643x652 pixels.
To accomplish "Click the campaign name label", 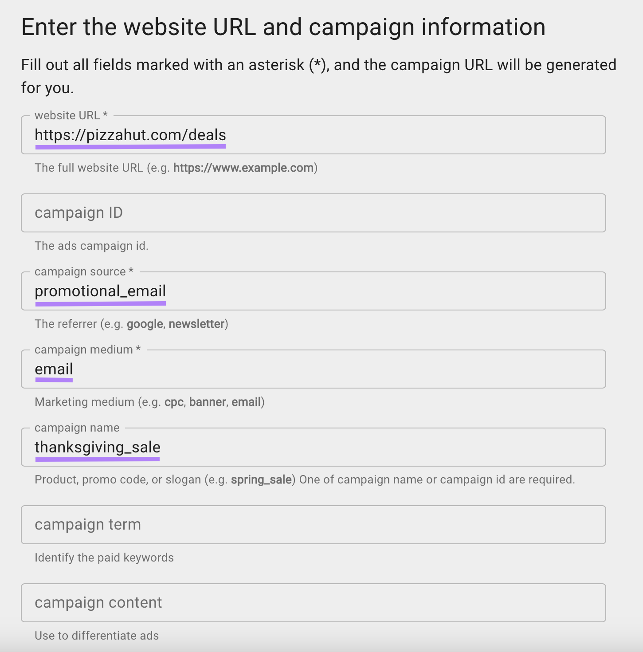I will pyautogui.click(x=77, y=427).
